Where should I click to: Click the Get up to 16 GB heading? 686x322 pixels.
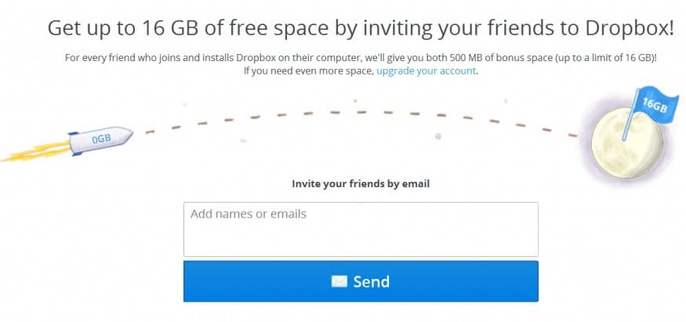(x=361, y=29)
